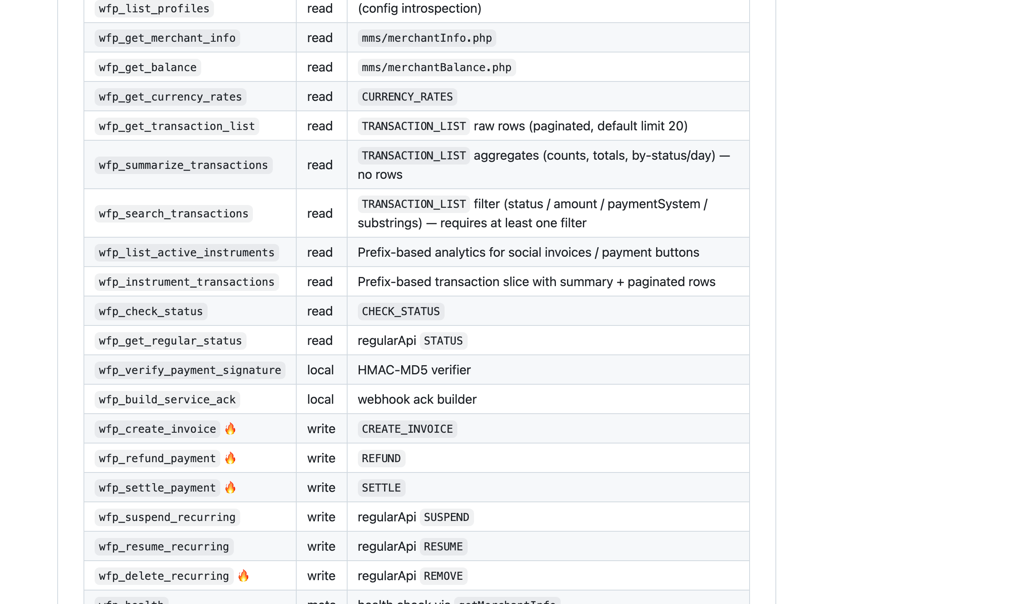1018x604 pixels.
Task: Select the SETTLE code value
Action: pyautogui.click(x=381, y=487)
